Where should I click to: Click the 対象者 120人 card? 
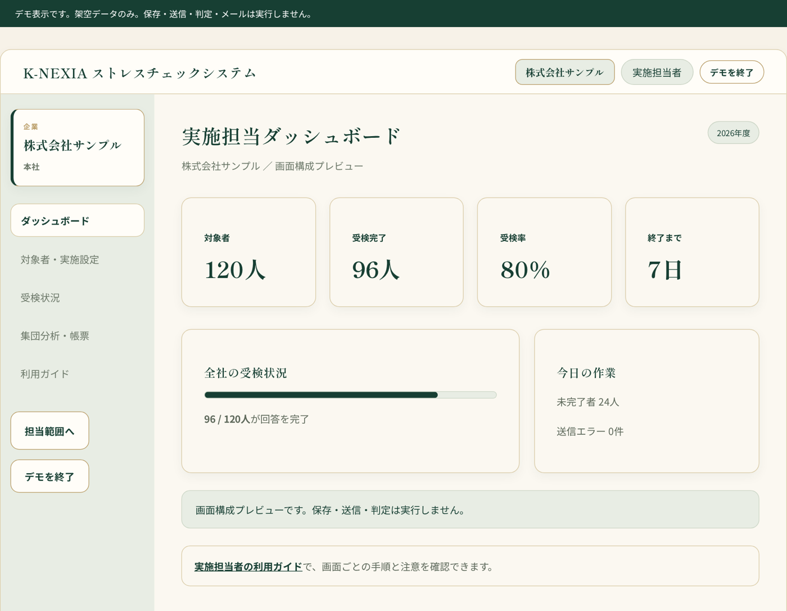click(248, 252)
